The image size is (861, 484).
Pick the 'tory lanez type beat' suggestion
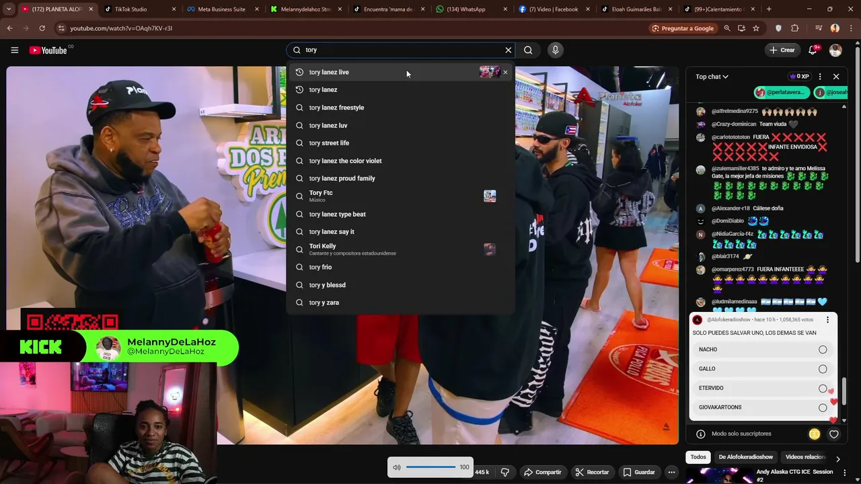400,214
